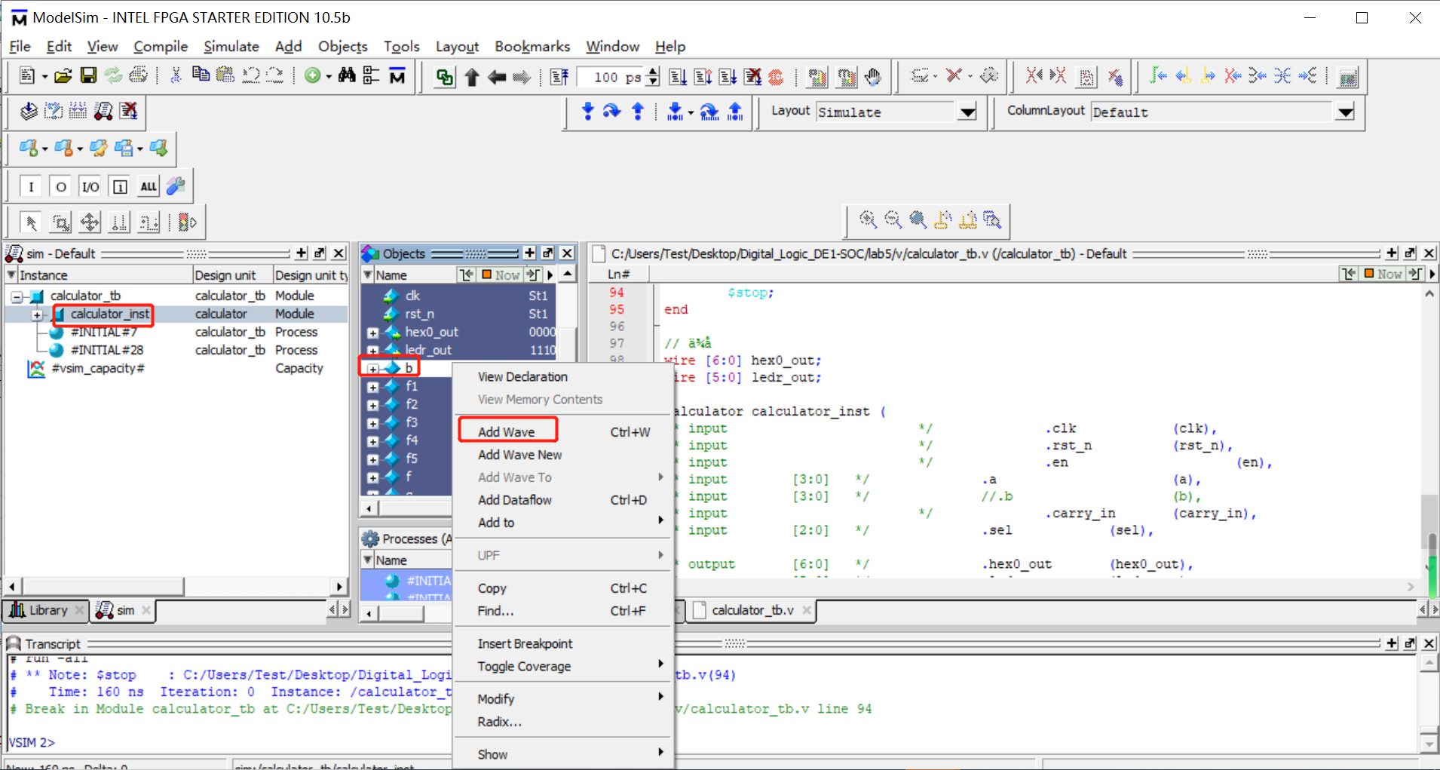Image resolution: width=1440 pixels, height=770 pixels.
Task: Click the zoom in magnifier icon
Action: [x=868, y=219]
